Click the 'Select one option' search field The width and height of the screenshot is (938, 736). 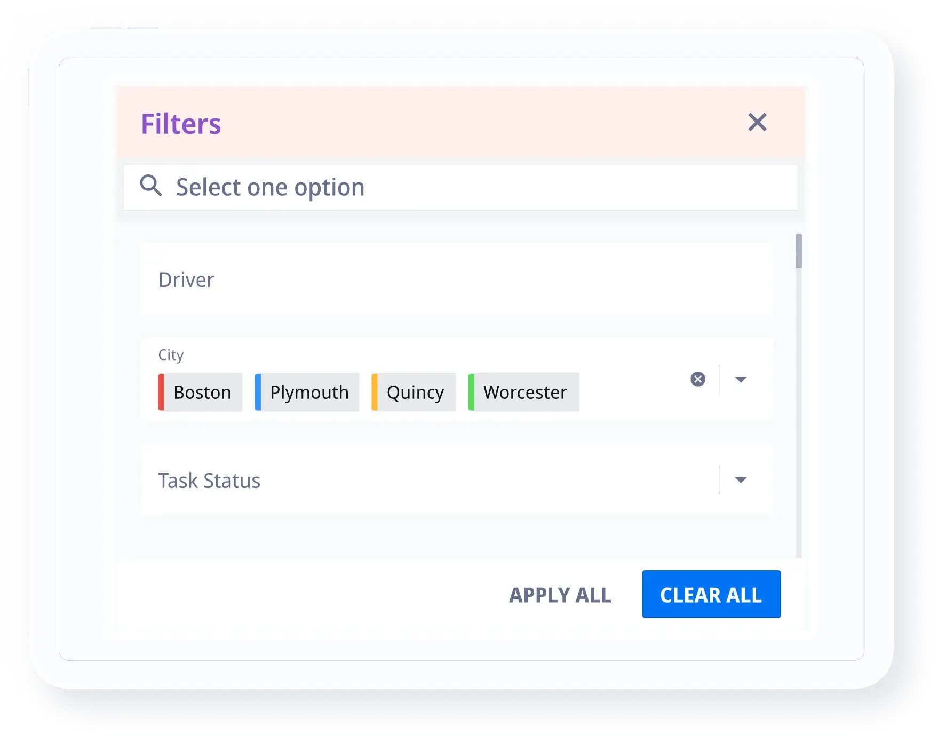click(459, 187)
